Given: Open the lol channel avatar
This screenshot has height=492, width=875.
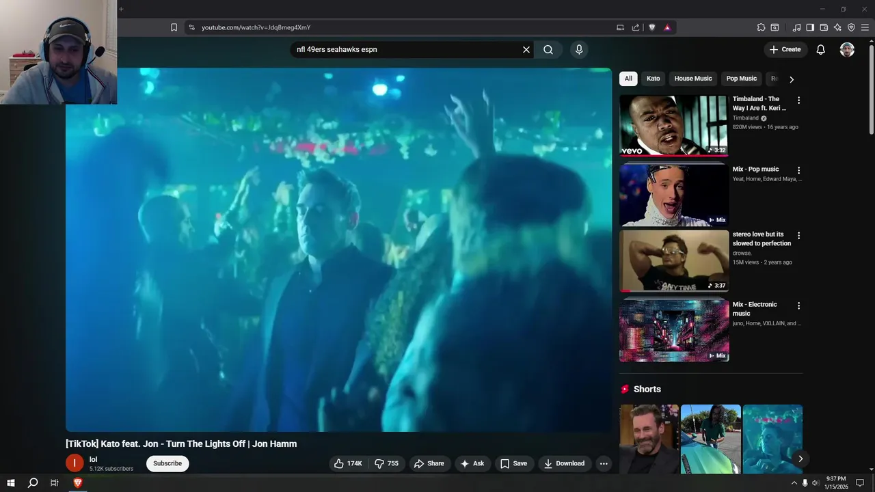Looking at the screenshot, I should click(75, 463).
